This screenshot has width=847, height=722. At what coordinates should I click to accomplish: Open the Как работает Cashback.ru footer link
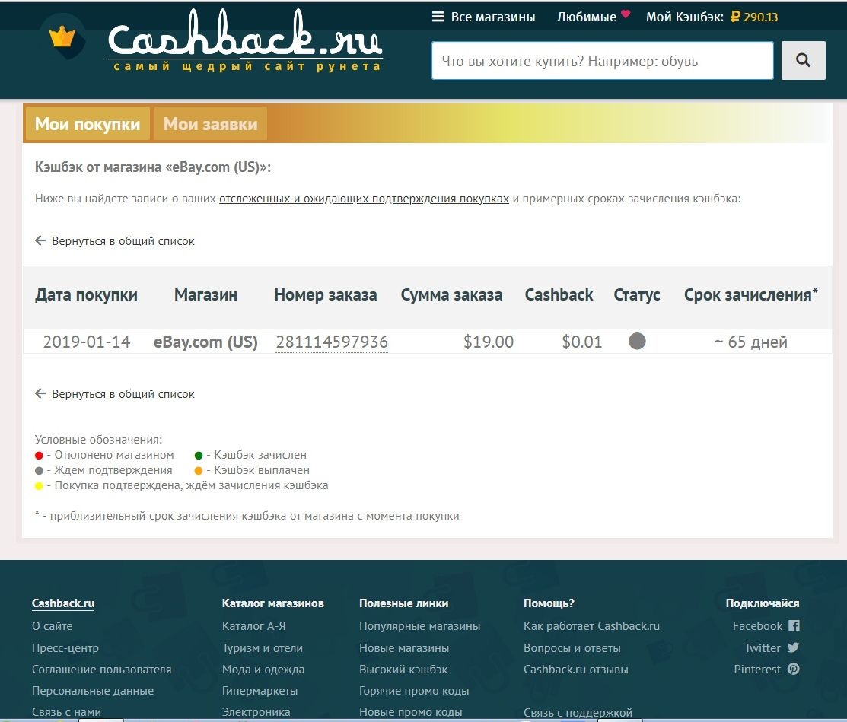(591, 626)
